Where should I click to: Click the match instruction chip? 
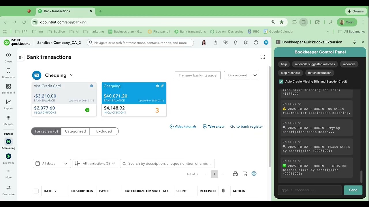pos(320,73)
